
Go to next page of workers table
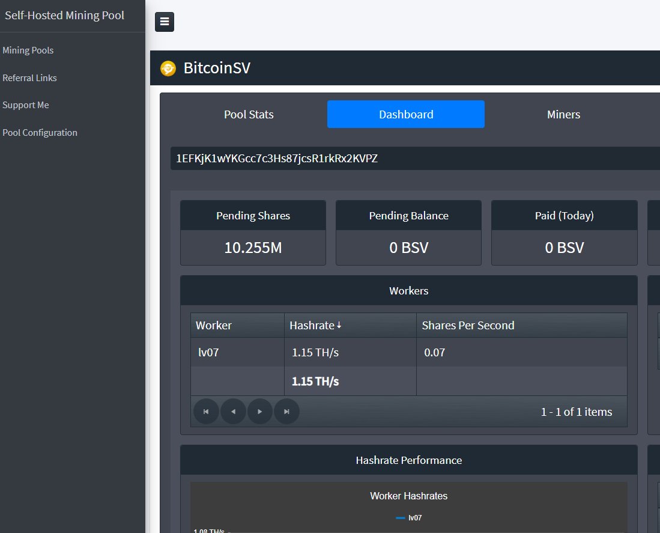[x=259, y=412]
